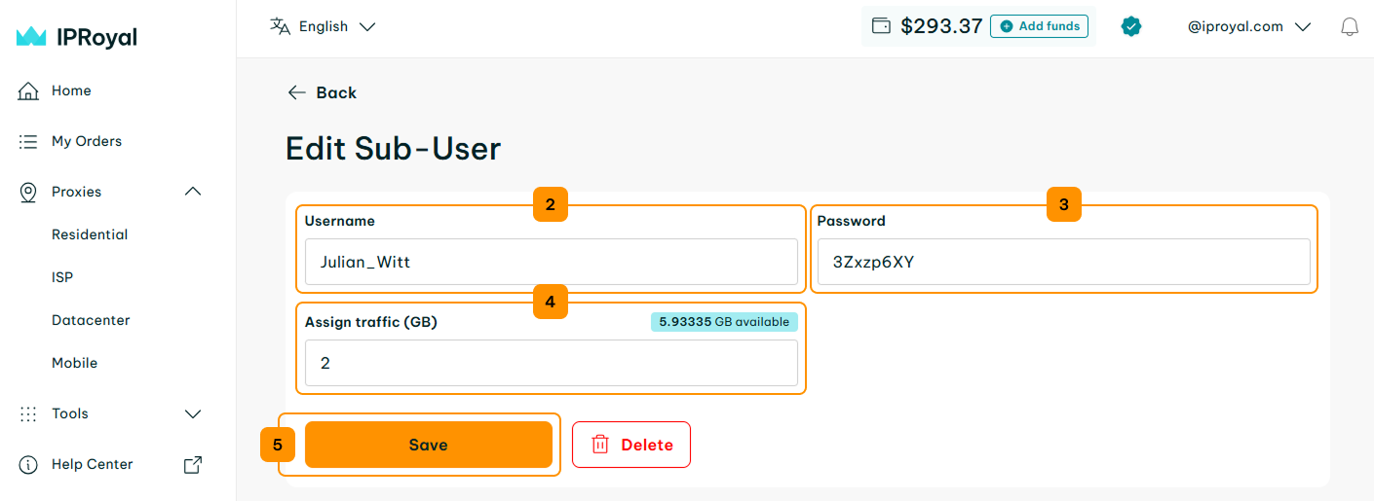This screenshot has width=1374, height=501.
Task: Click the IPRoyal crown logo
Action: pos(32,37)
